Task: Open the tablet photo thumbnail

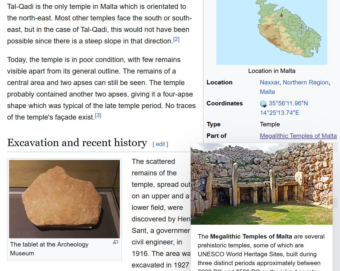Action: click(64, 199)
